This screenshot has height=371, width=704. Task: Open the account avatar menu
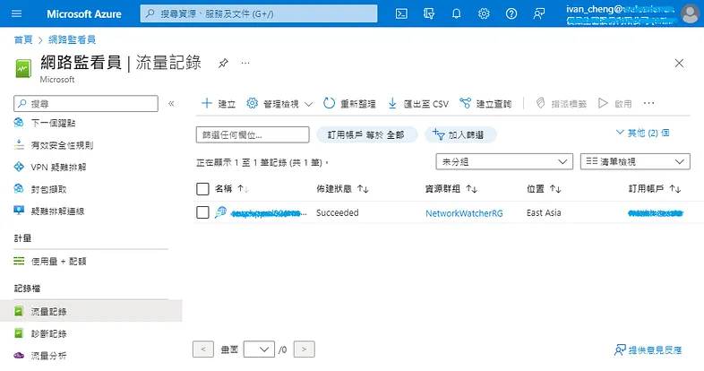pyautogui.click(x=690, y=14)
